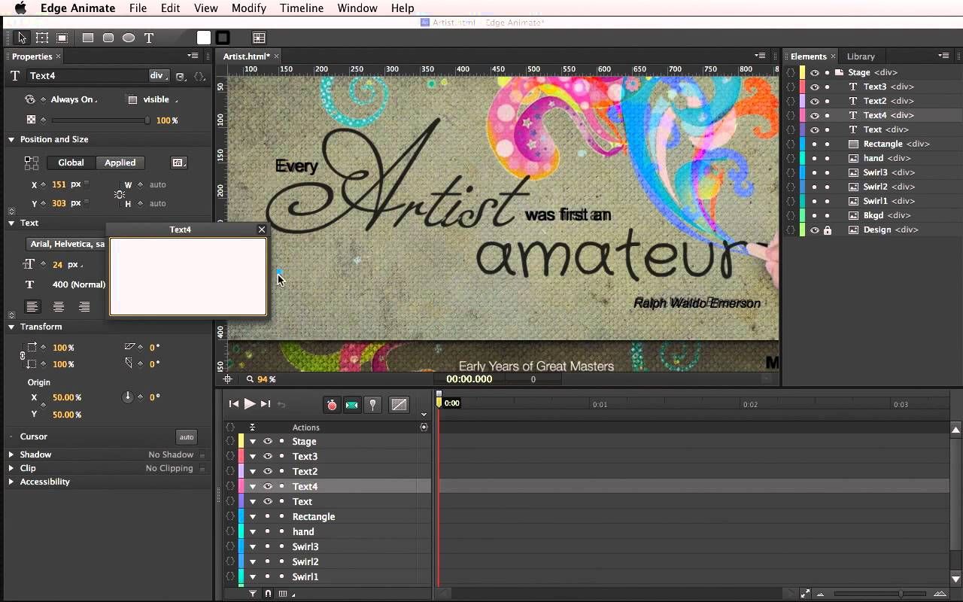Select the Text tool in toolbar

(149, 38)
